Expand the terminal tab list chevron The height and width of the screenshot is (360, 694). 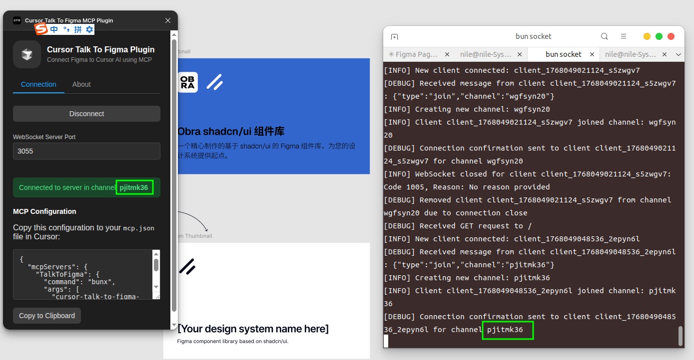pos(679,54)
